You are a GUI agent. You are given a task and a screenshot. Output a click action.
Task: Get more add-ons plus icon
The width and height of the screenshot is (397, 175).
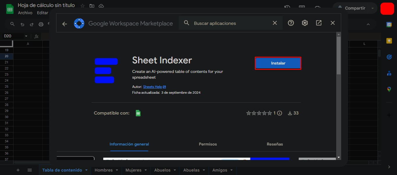click(x=389, y=115)
